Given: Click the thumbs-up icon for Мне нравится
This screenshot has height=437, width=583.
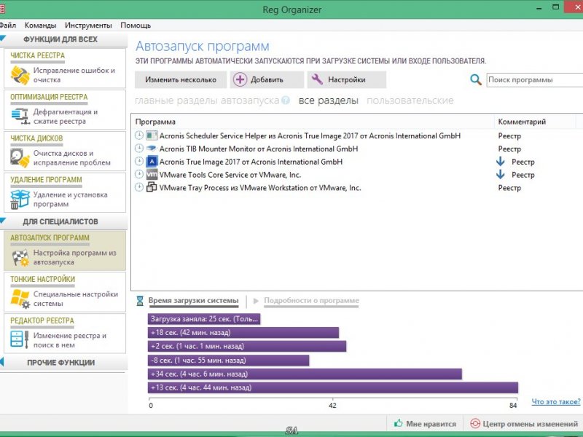Looking at the screenshot, I should point(398,423).
